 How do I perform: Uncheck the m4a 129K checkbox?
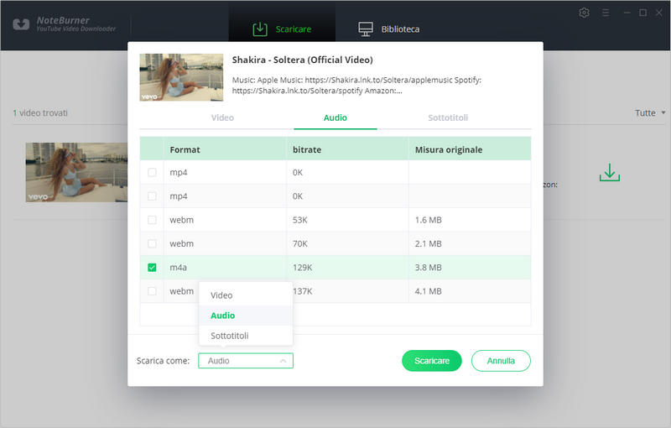click(x=152, y=268)
